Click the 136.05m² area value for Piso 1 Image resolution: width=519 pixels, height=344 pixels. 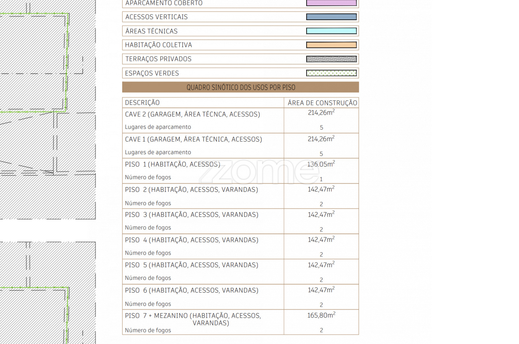coord(321,164)
